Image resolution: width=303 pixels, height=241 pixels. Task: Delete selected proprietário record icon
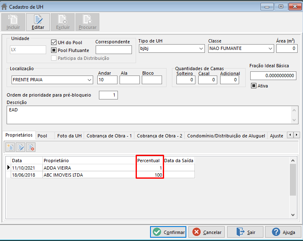click(x=31, y=148)
